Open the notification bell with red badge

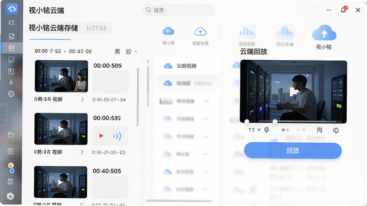tap(344, 10)
